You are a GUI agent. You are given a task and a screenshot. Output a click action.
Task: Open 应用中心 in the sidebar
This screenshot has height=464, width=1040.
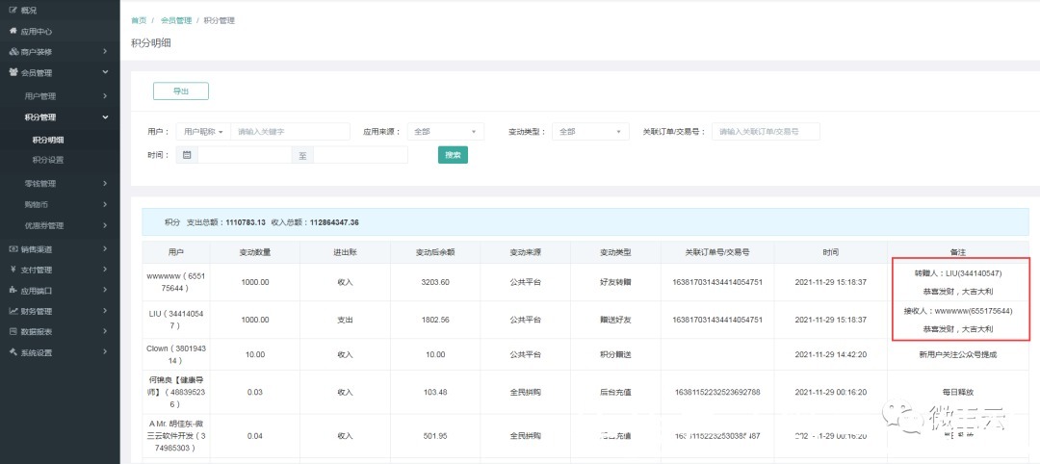[37, 31]
